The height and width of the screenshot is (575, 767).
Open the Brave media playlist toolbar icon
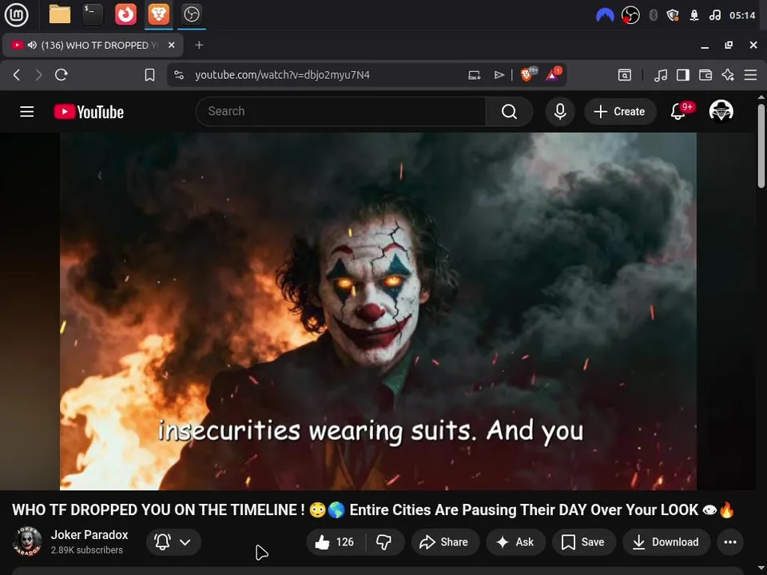[x=661, y=75]
